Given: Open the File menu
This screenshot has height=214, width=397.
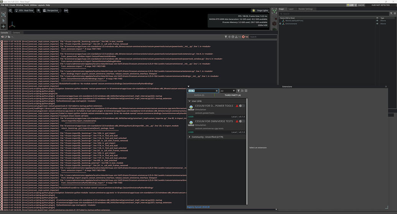Looking at the screenshot, I should pos(3,5).
